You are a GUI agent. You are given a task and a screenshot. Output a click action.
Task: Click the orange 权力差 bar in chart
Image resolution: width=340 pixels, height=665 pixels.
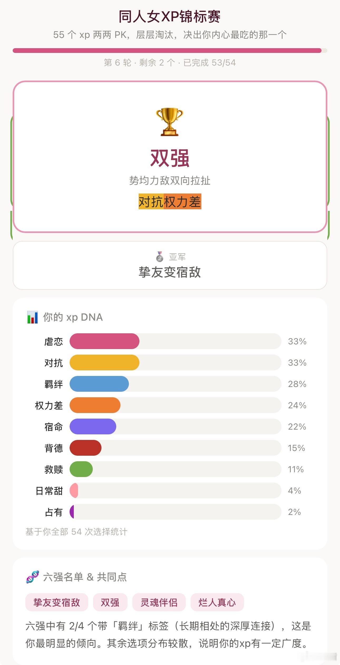95,405
